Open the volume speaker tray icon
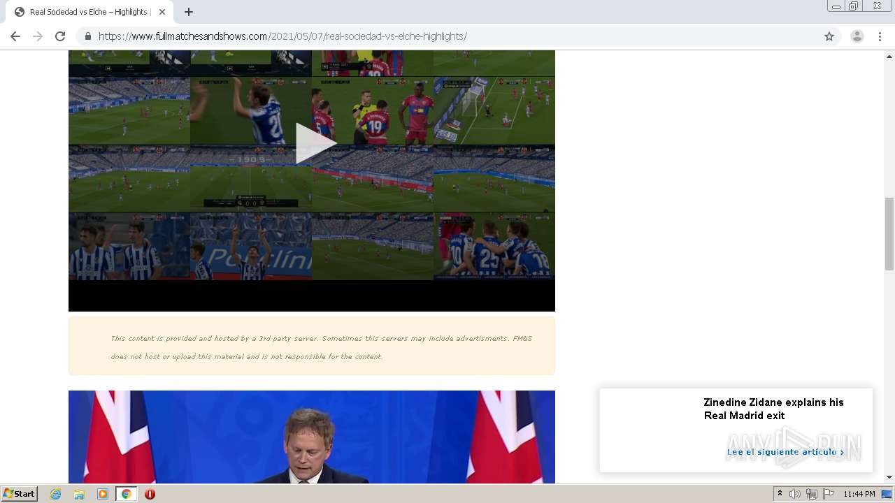This screenshot has width=895, height=503. (x=795, y=494)
